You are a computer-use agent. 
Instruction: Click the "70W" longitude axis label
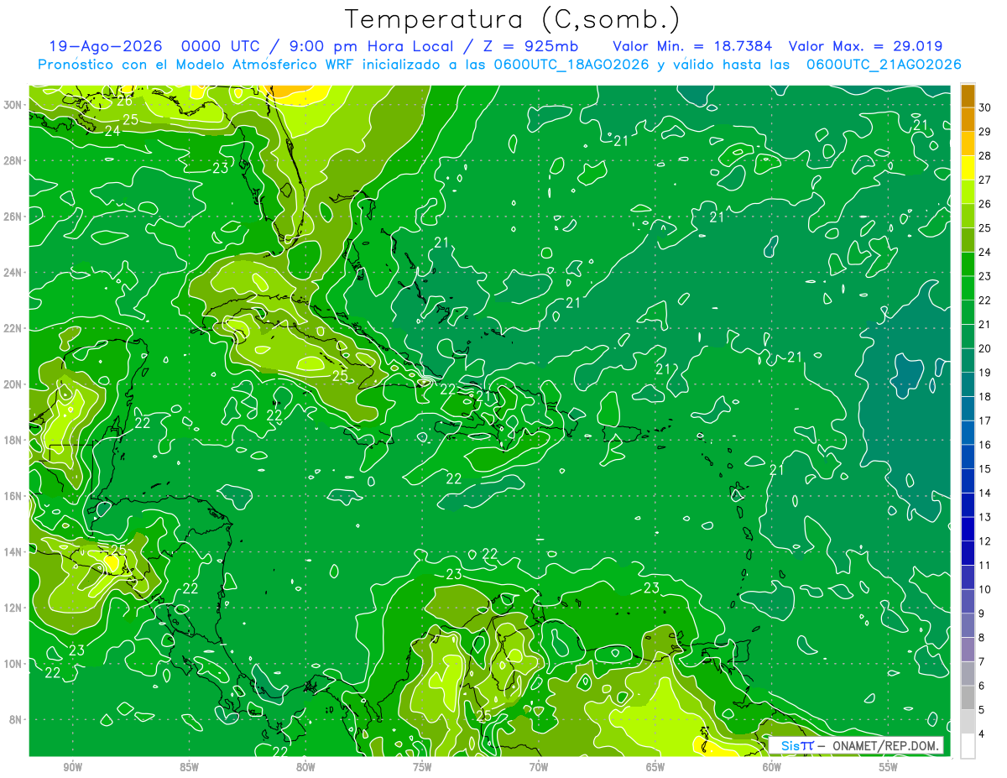click(x=539, y=767)
